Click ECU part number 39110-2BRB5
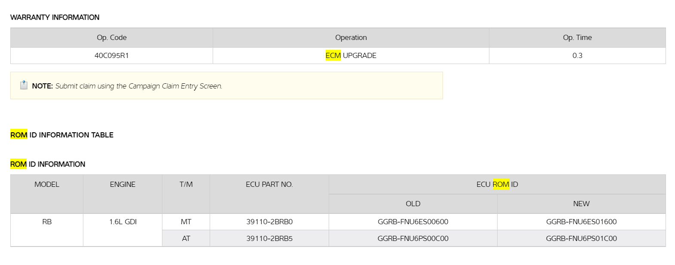Screen dimensions: 675x265 (269, 238)
